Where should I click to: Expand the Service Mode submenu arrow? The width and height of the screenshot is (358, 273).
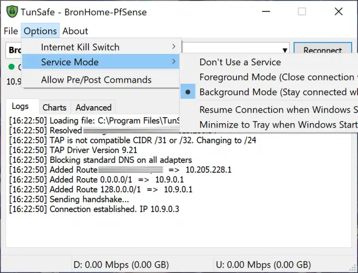point(174,62)
